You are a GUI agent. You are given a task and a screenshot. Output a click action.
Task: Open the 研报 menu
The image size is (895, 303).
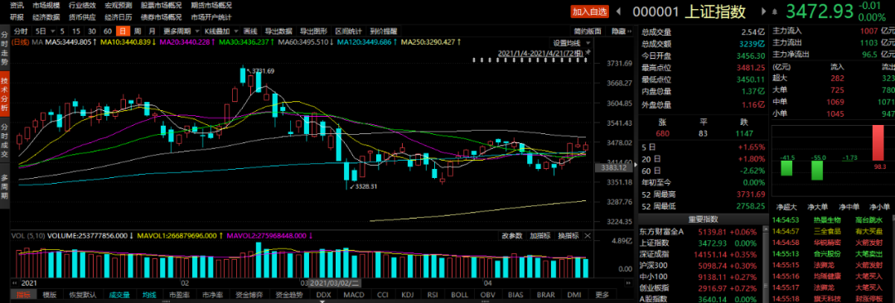coord(17,17)
